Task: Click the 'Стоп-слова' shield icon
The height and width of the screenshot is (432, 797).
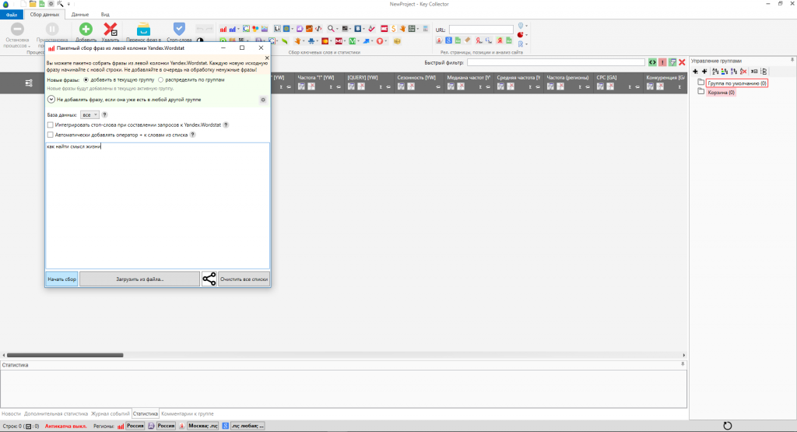Action: [179, 29]
